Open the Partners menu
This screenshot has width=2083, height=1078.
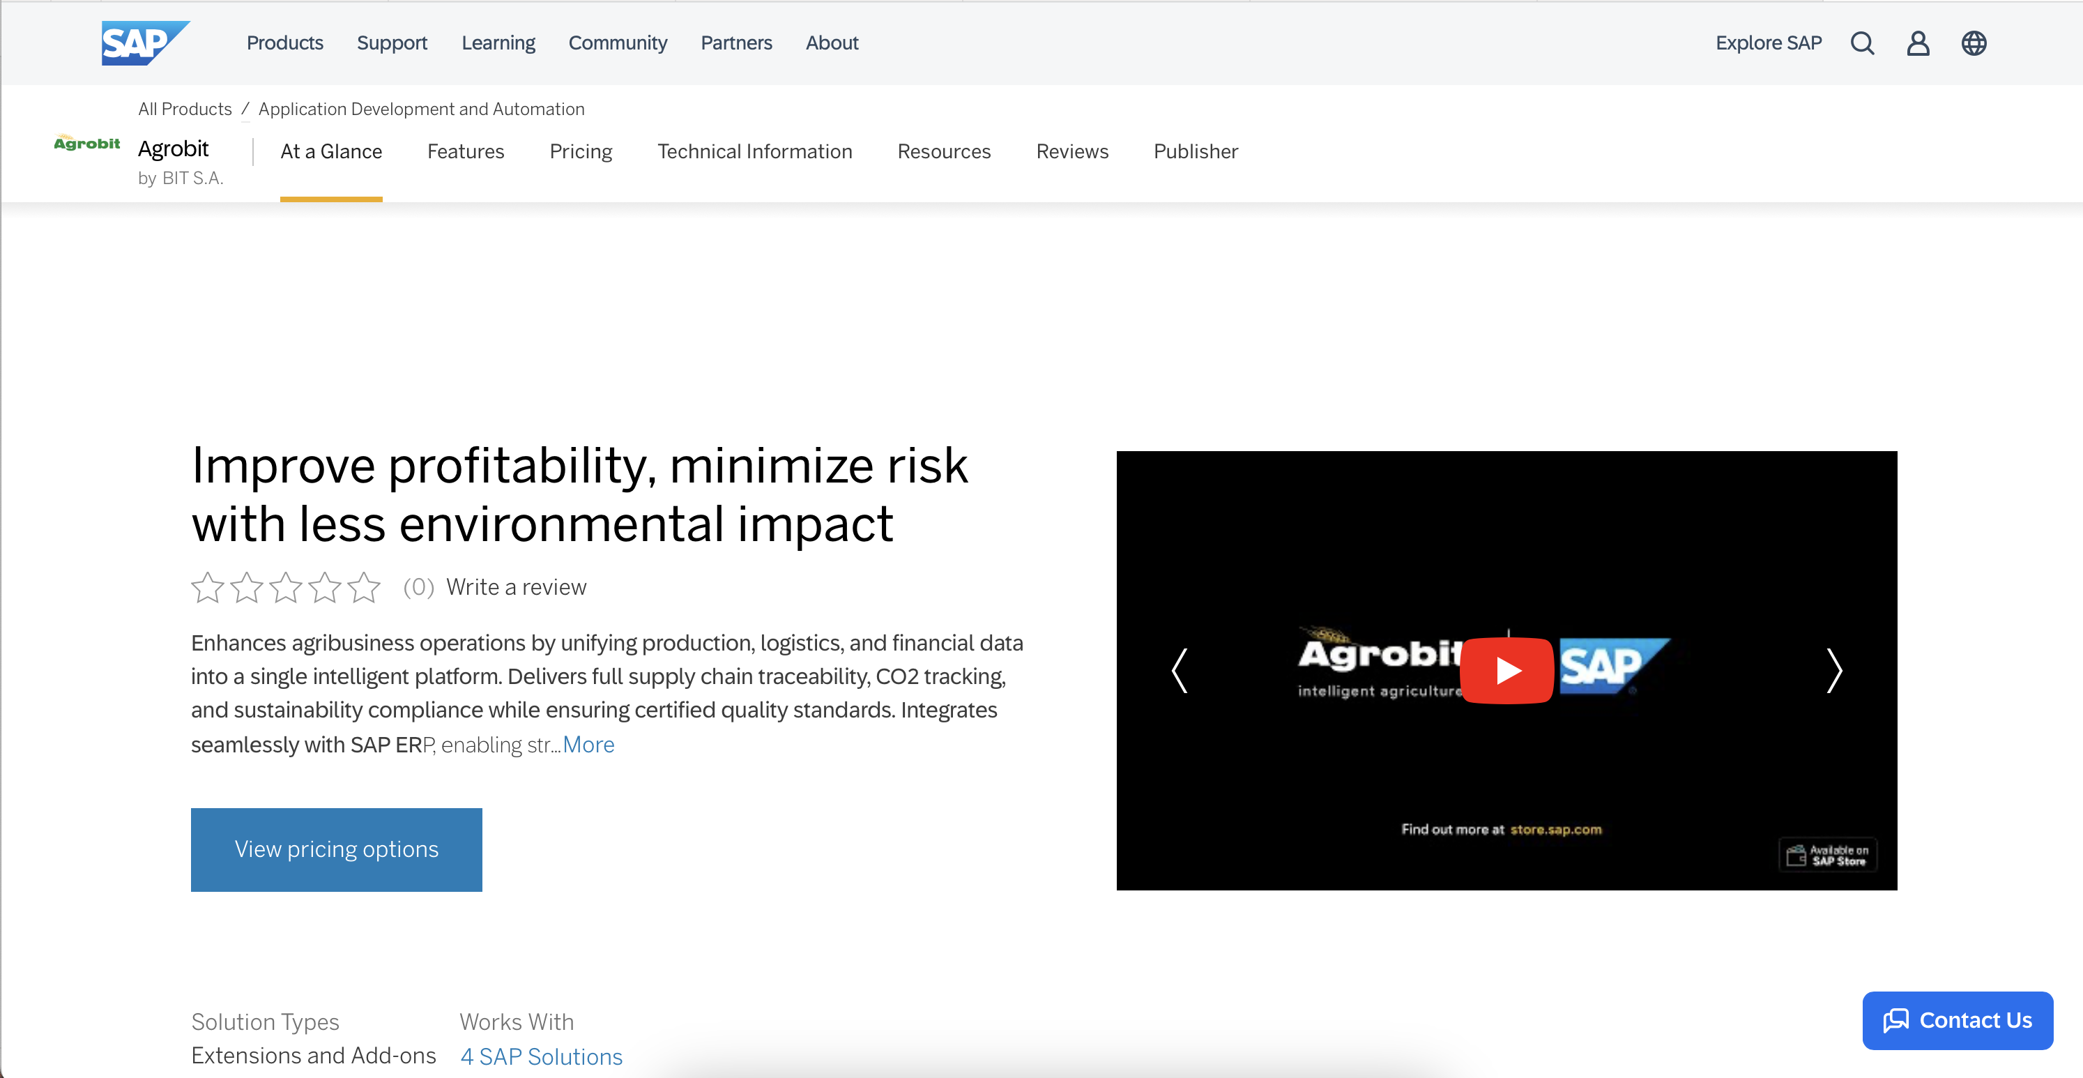click(736, 43)
